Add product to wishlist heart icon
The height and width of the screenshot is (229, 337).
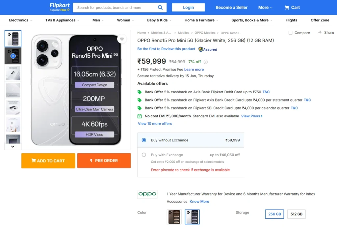point(122,39)
